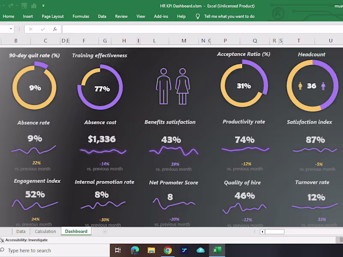Open the Home ribbon tab
The width and height of the screenshot is (343, 257).
[9, 16]
